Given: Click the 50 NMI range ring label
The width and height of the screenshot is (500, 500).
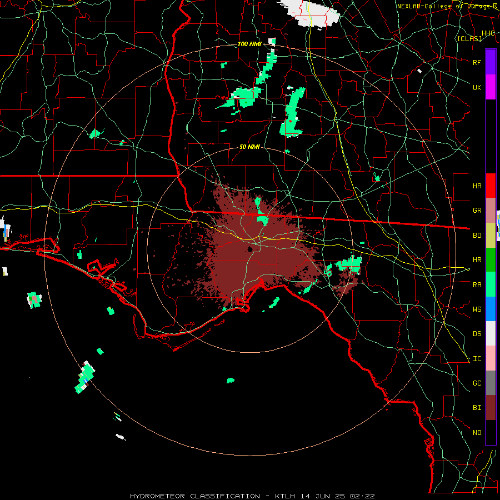Looking at the screenshot, I should (x=249, y=147).
